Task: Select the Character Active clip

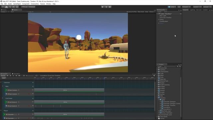Action: pyautogui.click(x=69, y=114)
